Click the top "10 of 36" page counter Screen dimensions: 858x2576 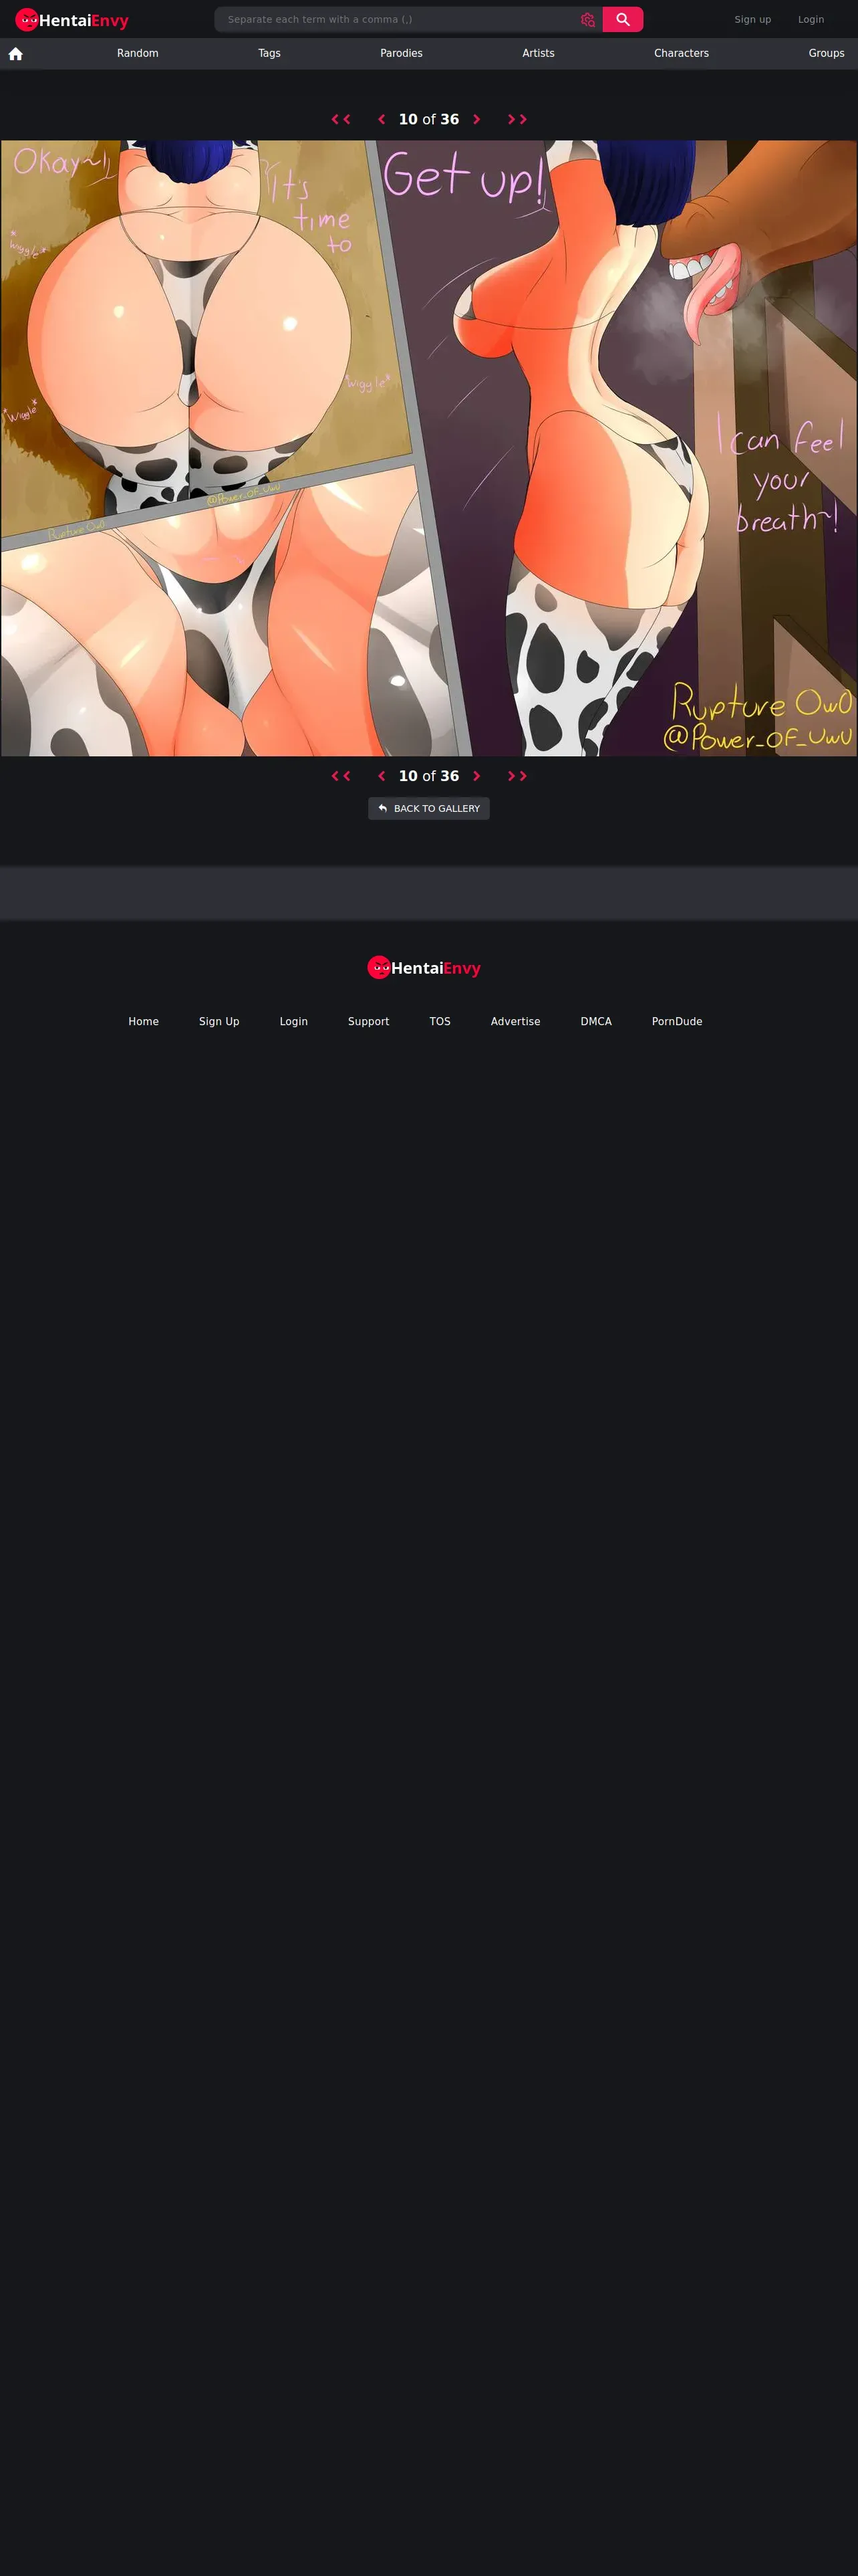tap(428, 119)
